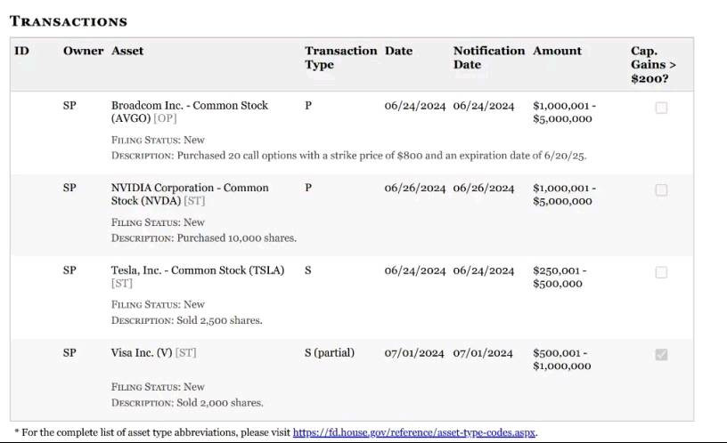Screen dimensions: 727x443
Task: Check Cap. Gains box for Tesla row
Action: (661, 272)
